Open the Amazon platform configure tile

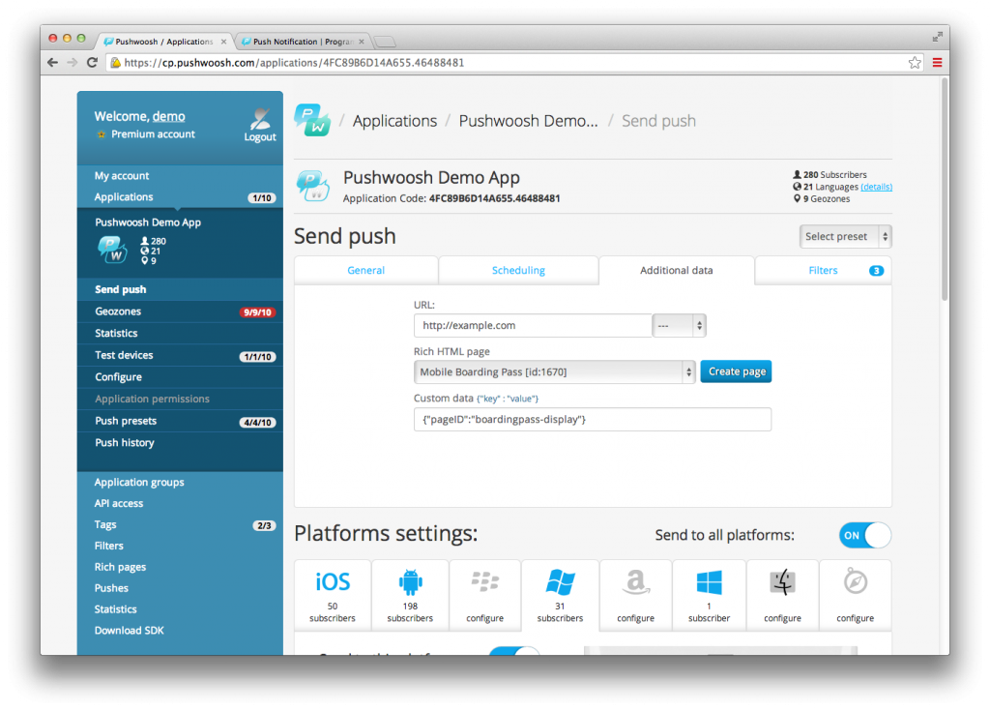[x=635, y=595]
